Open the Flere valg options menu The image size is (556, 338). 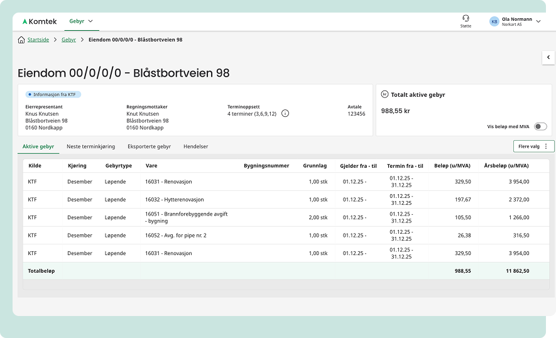point(533,146)
